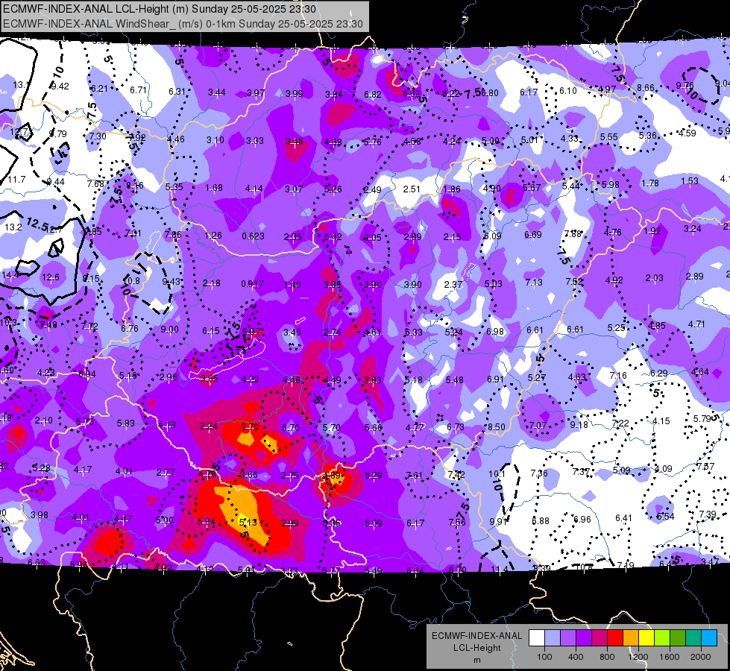Click the WindShear 0-1km title line

pos(183,24)
